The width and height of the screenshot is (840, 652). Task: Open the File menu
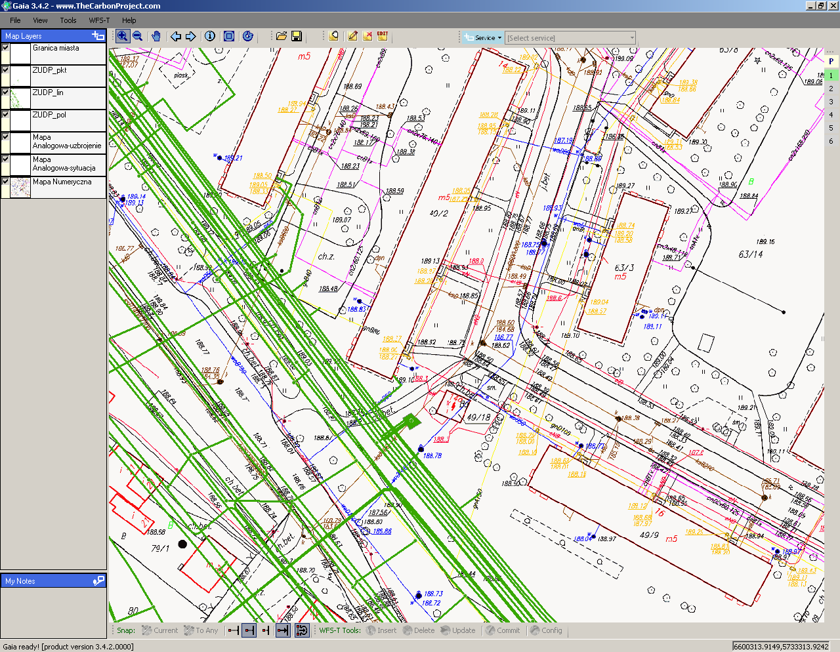click(15, 20)
